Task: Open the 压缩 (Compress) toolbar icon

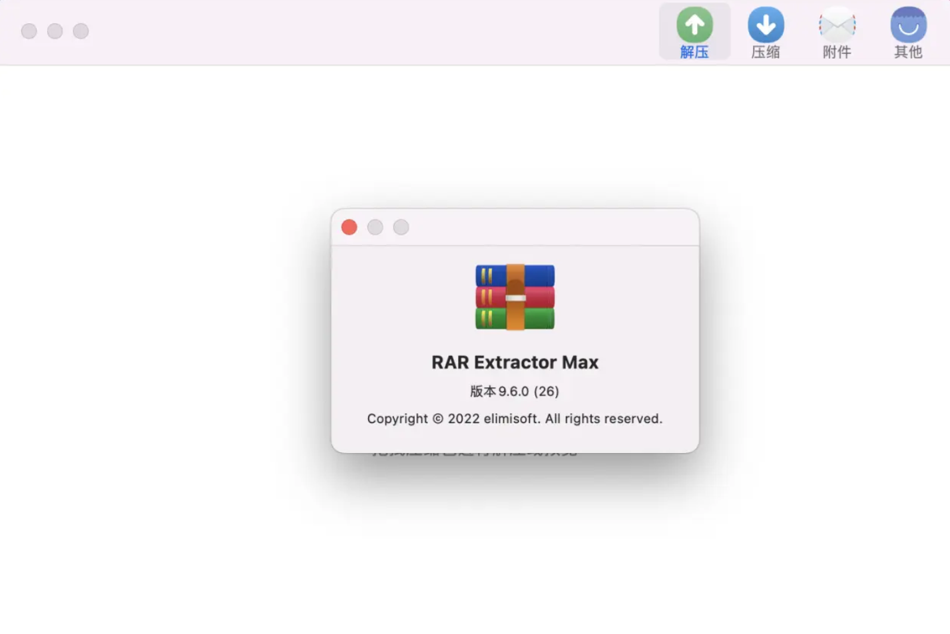Action: click(766, 31)
